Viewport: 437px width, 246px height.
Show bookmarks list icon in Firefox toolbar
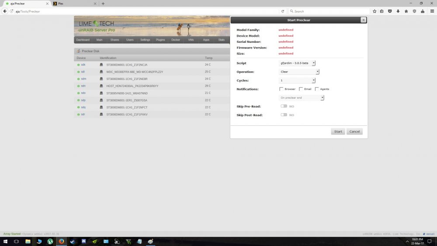(382, 11)
